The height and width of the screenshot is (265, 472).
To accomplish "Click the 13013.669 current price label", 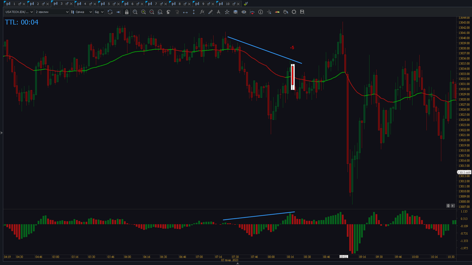I will 464,173.
